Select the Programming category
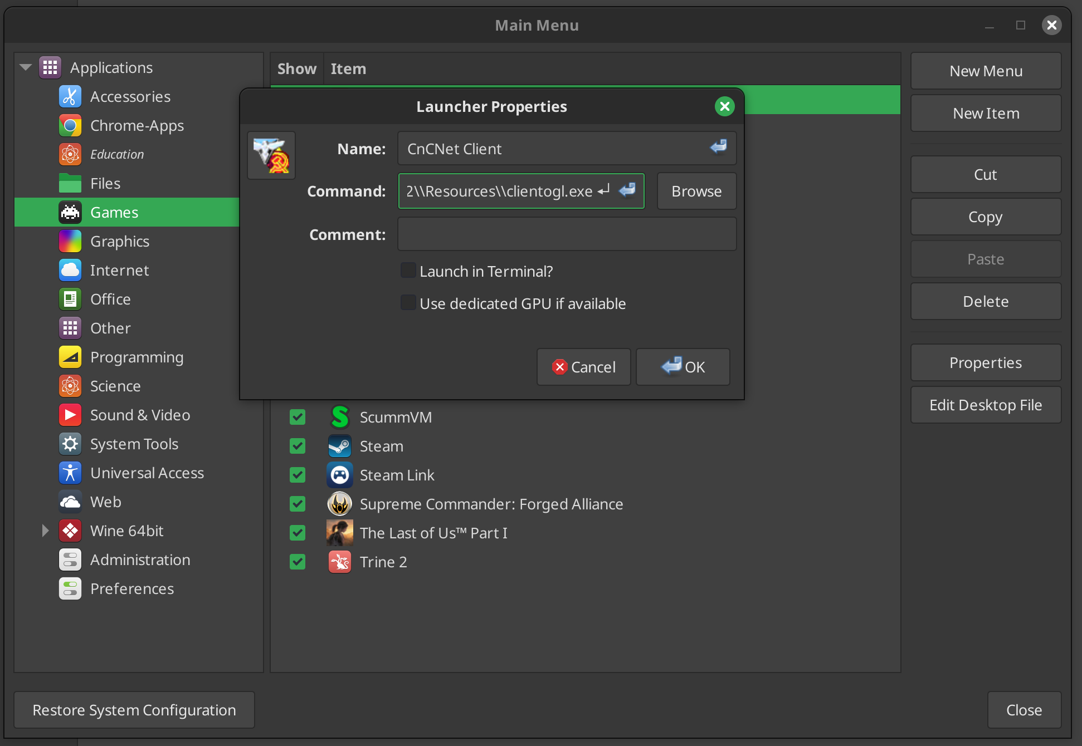 137,357
